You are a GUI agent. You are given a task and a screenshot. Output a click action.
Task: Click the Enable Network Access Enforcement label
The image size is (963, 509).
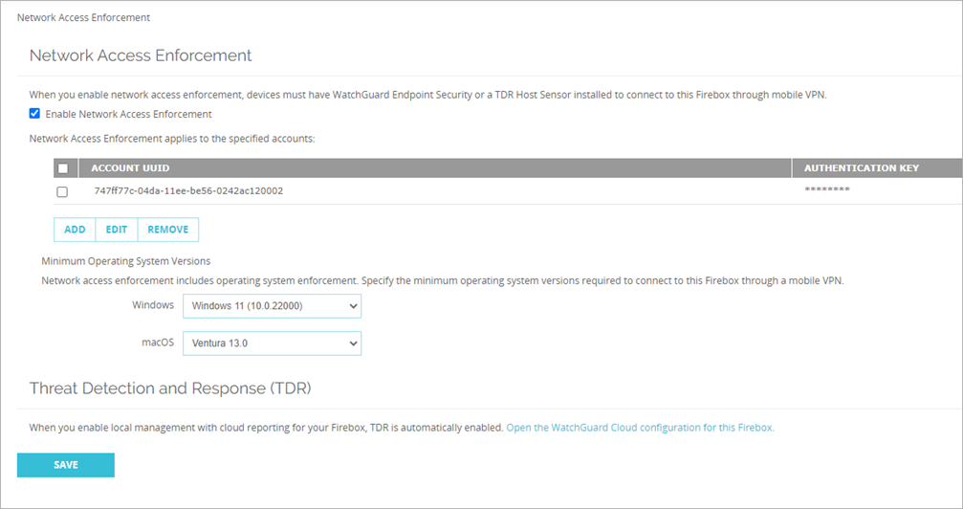(x=128, y=114)
